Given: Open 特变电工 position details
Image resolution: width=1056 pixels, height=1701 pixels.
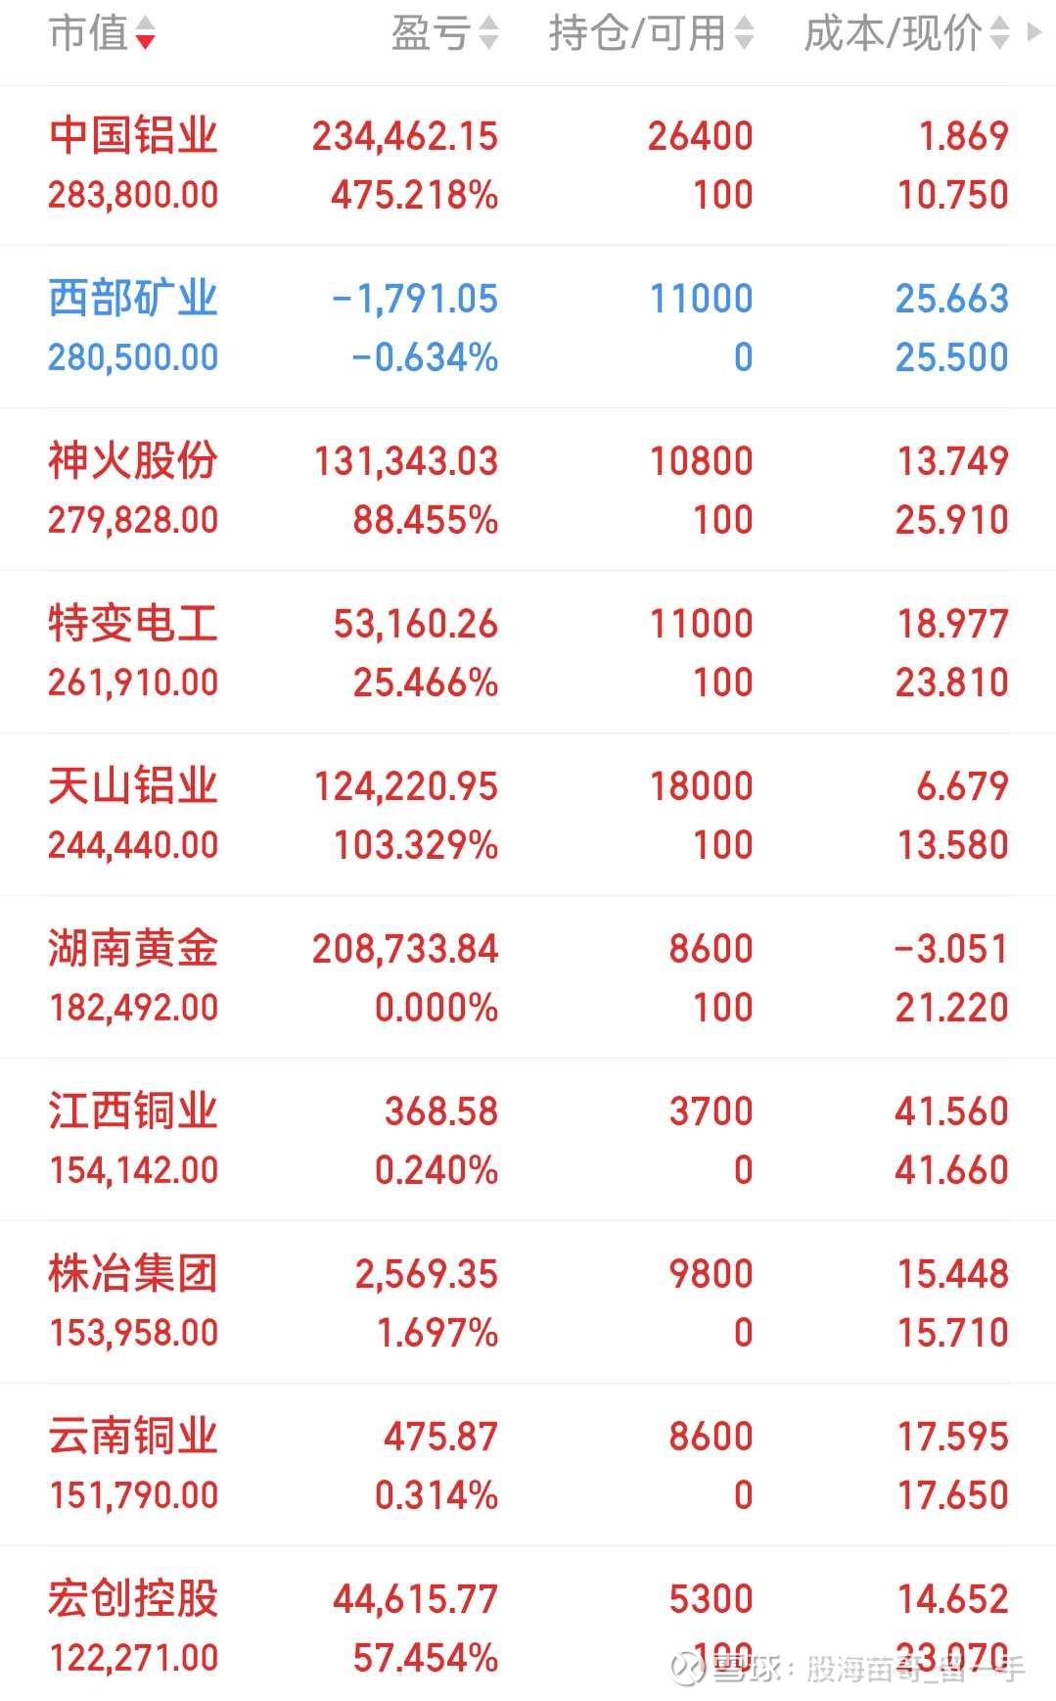Looking at the screenshot, I should coord(133,624).
